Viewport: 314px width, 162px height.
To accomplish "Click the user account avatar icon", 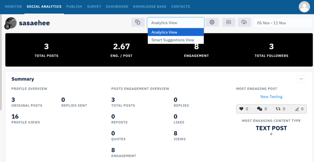I will coord(304,7).
